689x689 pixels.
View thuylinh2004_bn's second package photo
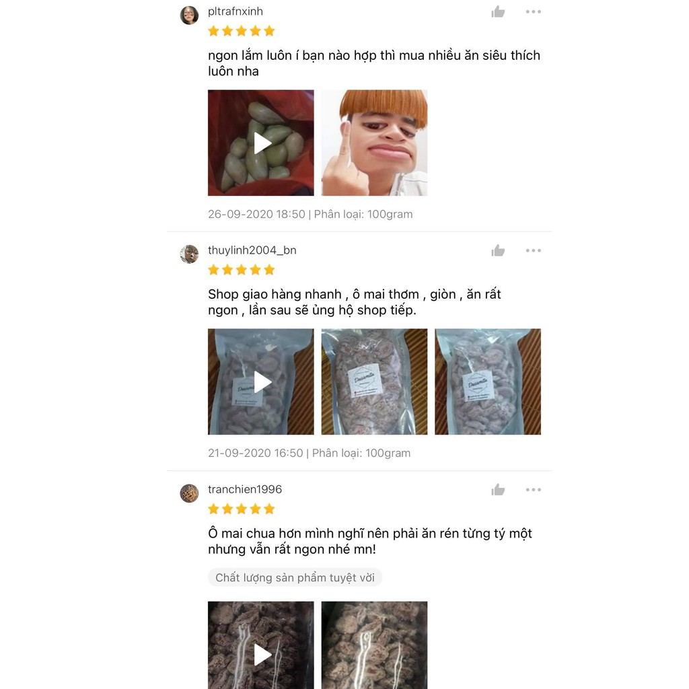pyautogui.click(x=374, y=382)
